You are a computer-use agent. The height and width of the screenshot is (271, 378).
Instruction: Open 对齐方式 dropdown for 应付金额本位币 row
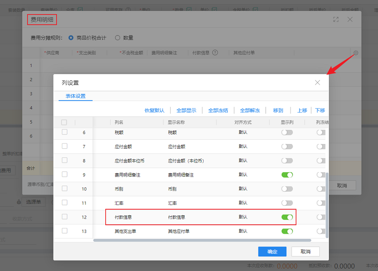243,161
